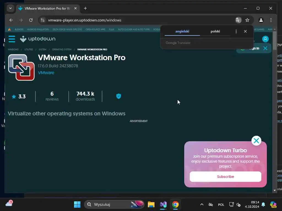Screen dimensions: 282x211
Task: Open the weather widget on taskbar
Action: [9, 204]
